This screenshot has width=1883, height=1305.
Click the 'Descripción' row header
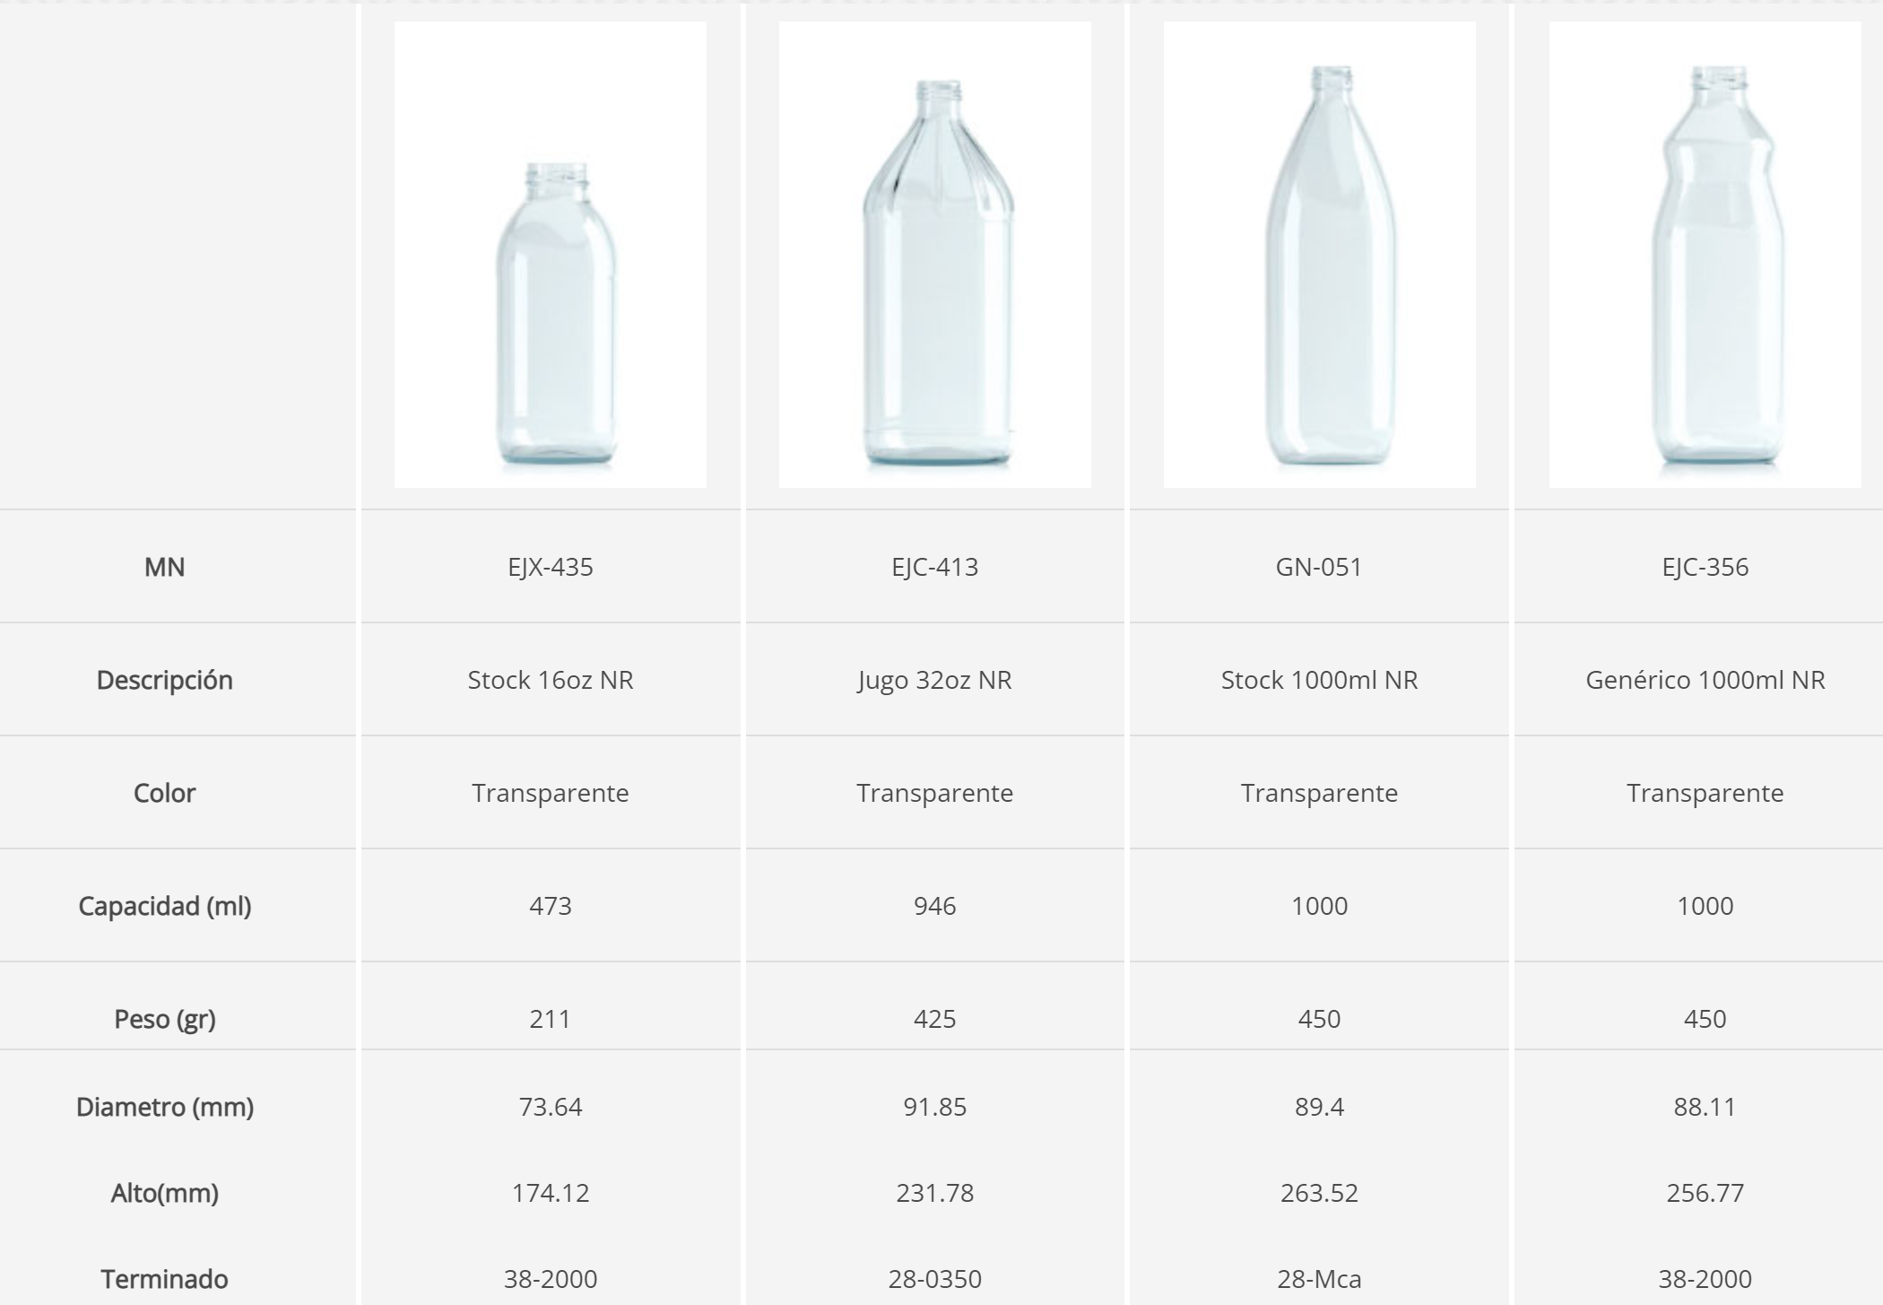tap(165, 680)
